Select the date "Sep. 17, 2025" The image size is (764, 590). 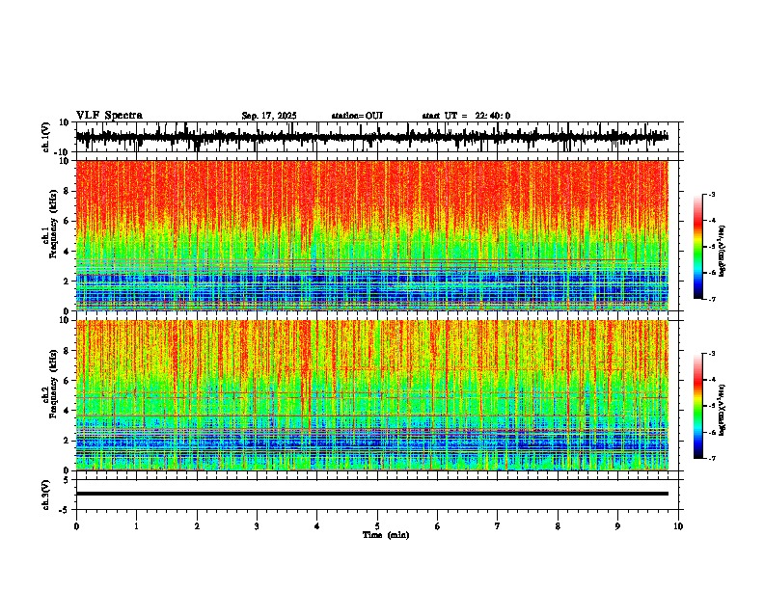pyautogui.click(x=269, y=116)
